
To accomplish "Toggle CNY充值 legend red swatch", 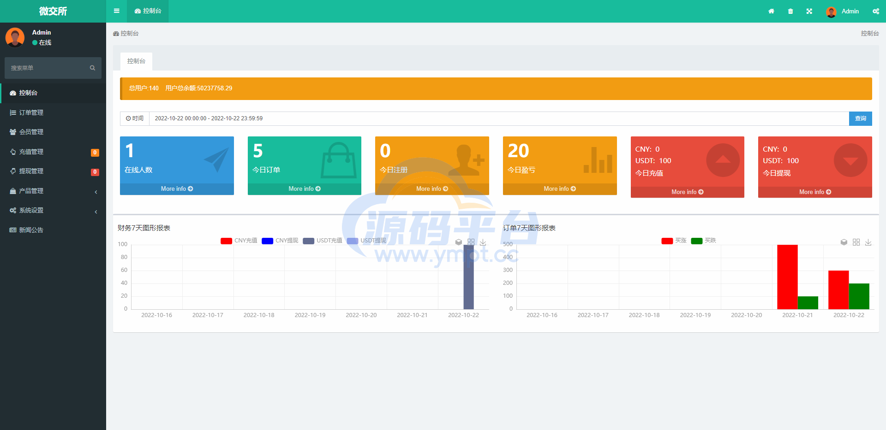I will [x=226, y=241].
